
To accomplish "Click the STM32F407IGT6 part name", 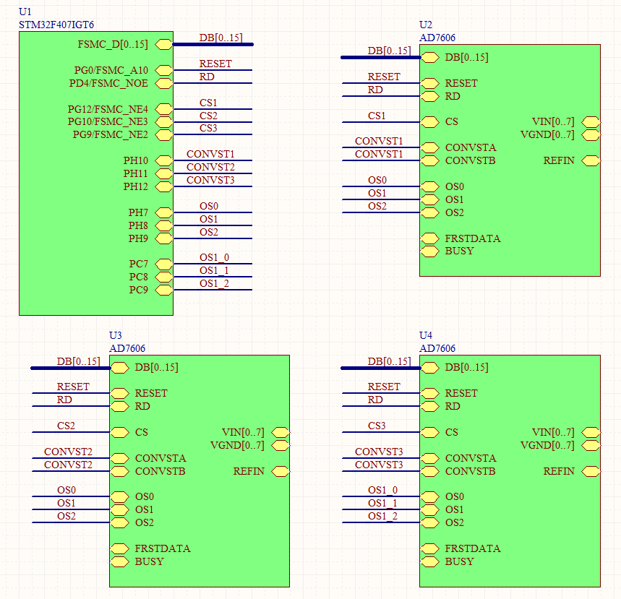I will pos(56,25).
